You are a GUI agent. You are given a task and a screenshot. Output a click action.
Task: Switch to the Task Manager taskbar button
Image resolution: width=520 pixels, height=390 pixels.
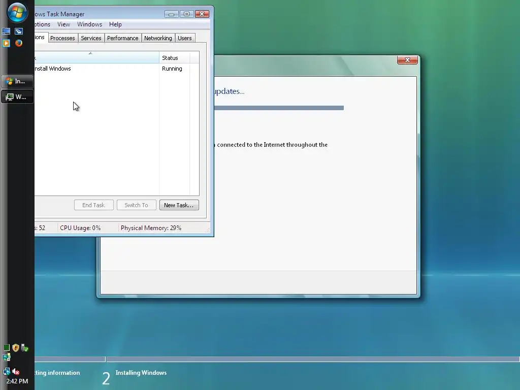(x=17, y=97)
